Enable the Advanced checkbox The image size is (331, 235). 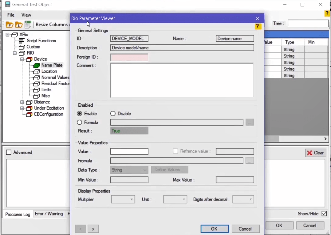9,153
